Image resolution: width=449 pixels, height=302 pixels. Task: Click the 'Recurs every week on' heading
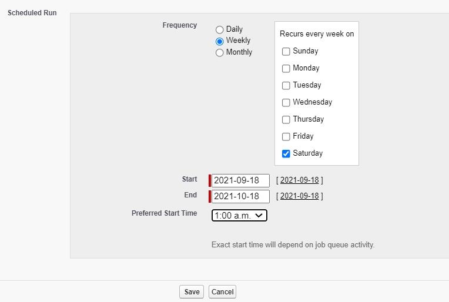click(x=316, y=34)
